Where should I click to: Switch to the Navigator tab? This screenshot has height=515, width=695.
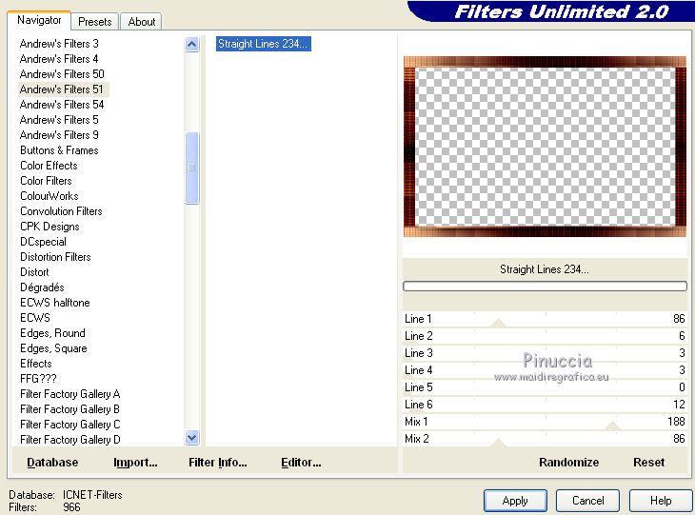point(39,20)
